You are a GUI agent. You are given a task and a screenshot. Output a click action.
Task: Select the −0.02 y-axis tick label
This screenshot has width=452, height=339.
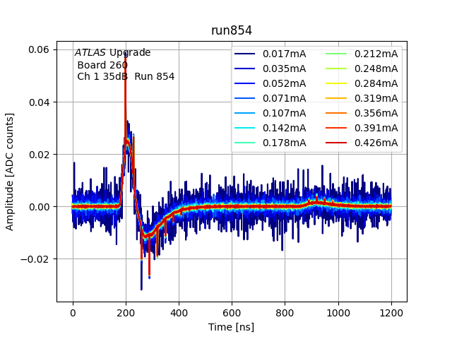(x=35, y=259)
